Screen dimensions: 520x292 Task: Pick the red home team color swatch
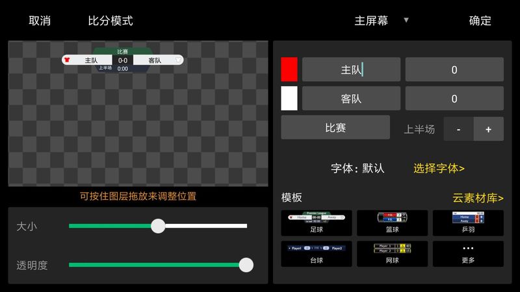point(289,69)
